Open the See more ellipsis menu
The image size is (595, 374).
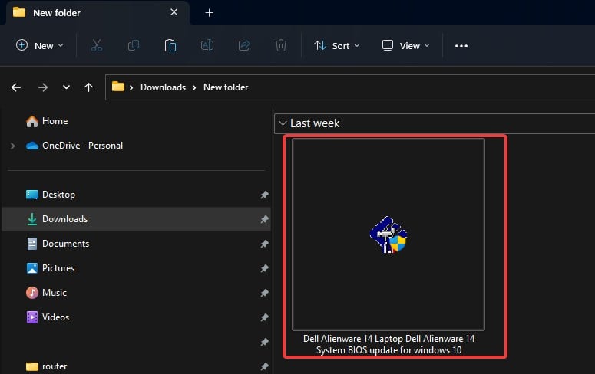pos(461,46)
